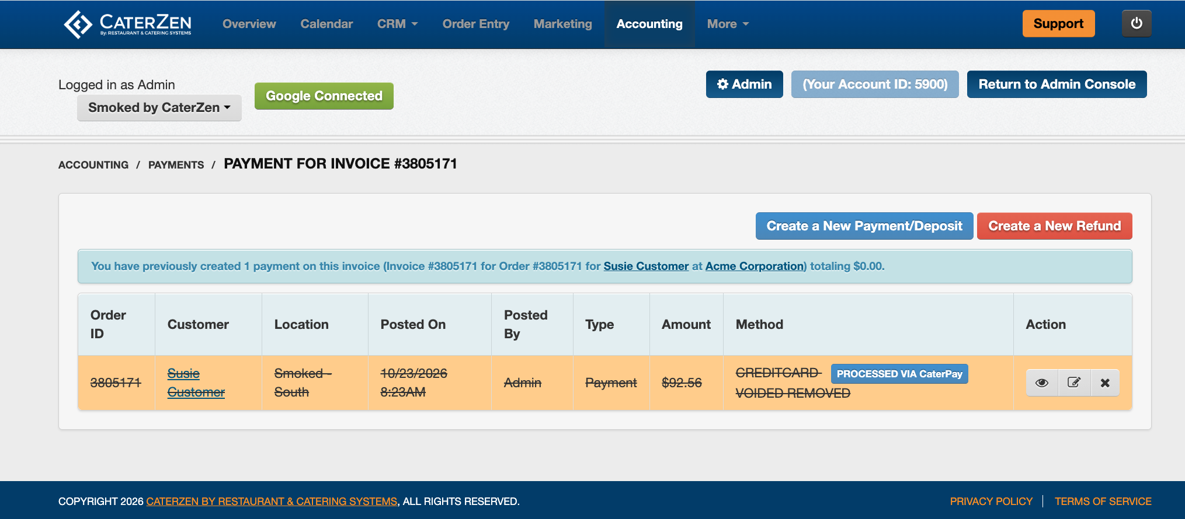This screenshot has height=519, width=1185.
Task: Expand the CRM dropdown menu
Action: click(397, 24)
